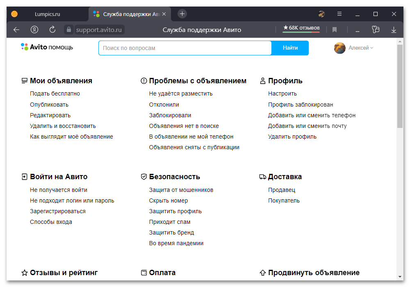Open Как выглядит моё объявление link
This screenshot has height=287, width=410.
click(71, 137)
